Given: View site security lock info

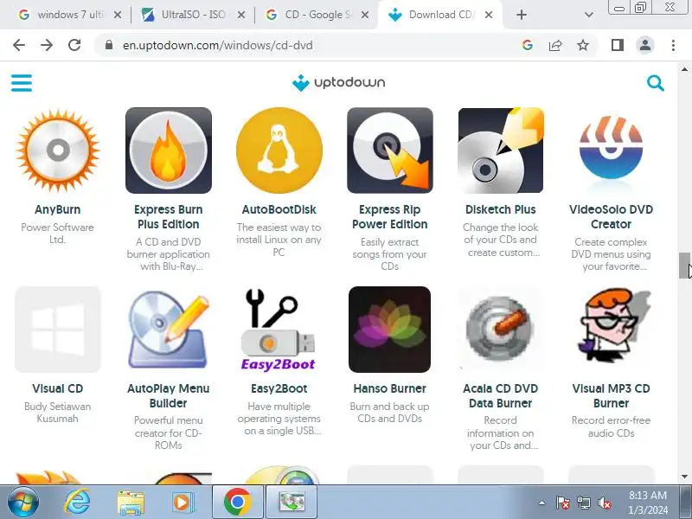Looking at the screenshot, I should click(x=109, y=45).
